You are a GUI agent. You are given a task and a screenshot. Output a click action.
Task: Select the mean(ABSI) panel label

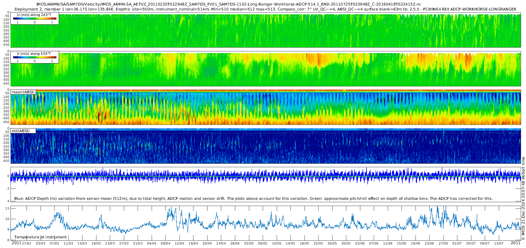pos(23,92)
